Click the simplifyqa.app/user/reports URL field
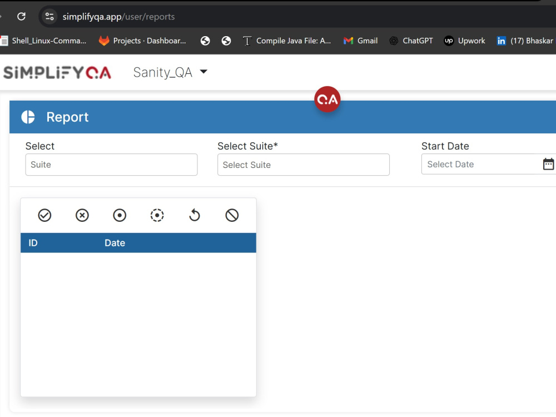This screenshot has width=556, height=417. click(x=118, y=17)
